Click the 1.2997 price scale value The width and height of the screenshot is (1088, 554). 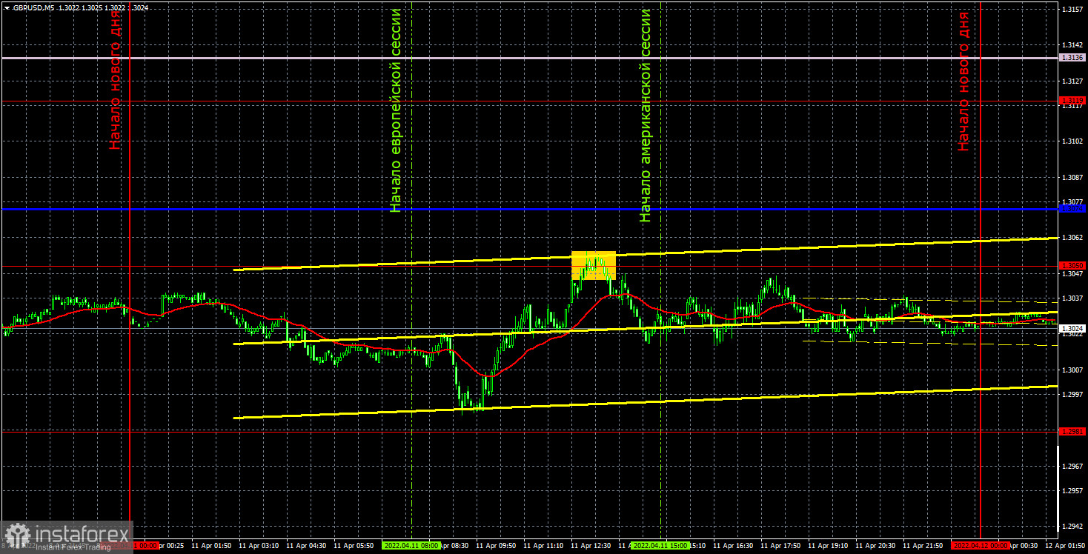[1072, 395]
